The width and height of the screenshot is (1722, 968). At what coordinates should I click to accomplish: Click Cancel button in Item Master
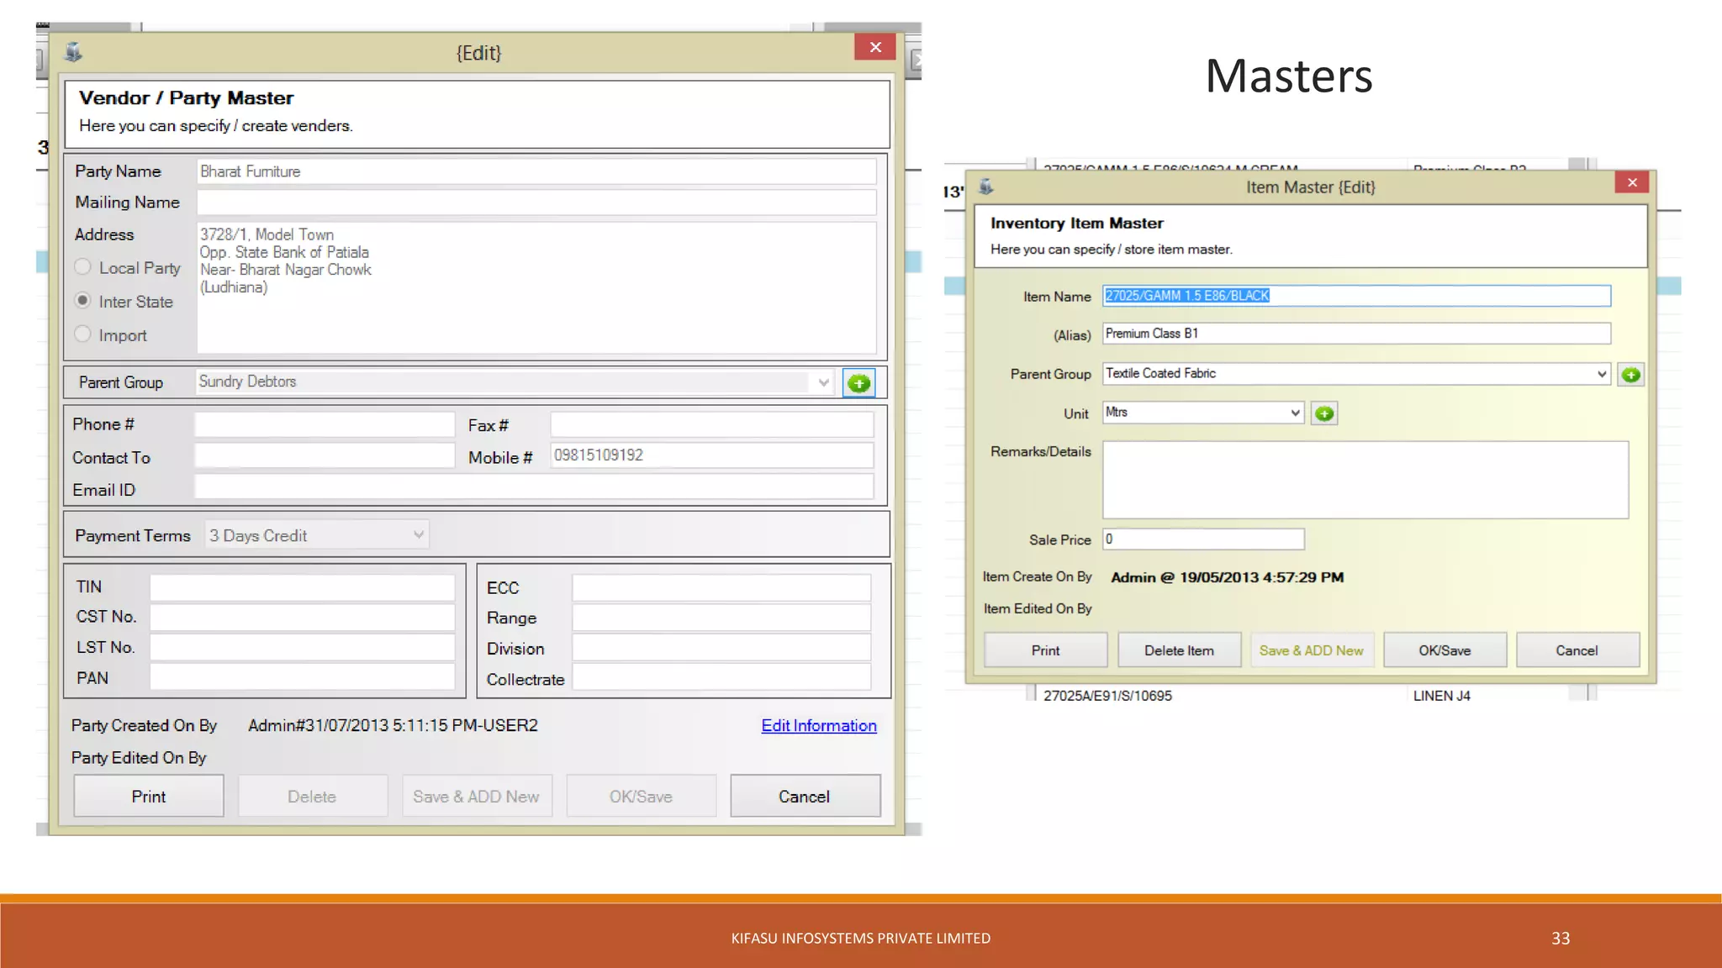click(1577, 650)
